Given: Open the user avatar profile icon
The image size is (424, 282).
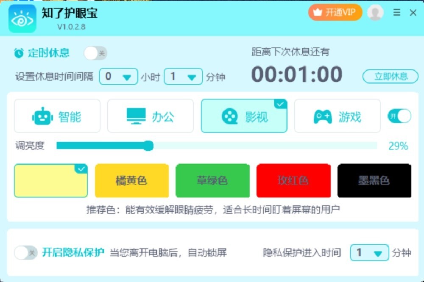Looking at the screenshot, I should click(375, 12).
